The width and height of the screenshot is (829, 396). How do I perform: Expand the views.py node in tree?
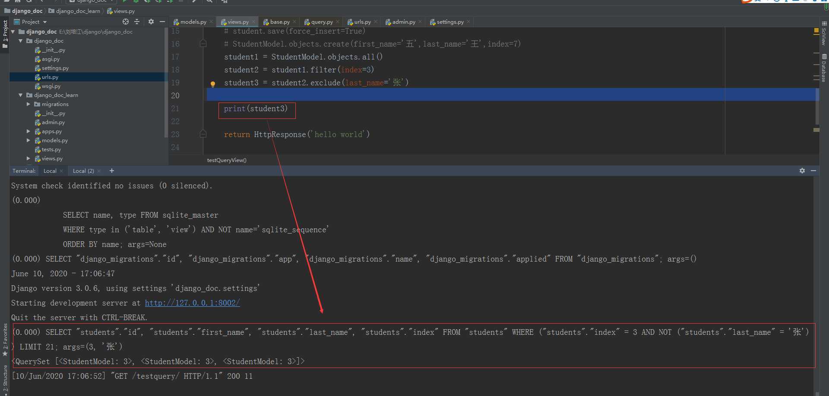point(28,158)
